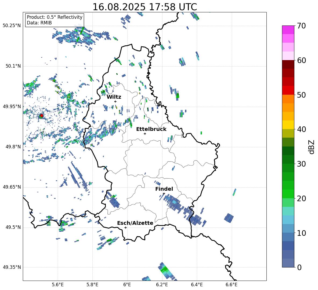Click the title 16.08.2025 17:58 UTC
The height and width of the screenshot is (290, 318).
[145, 7]
